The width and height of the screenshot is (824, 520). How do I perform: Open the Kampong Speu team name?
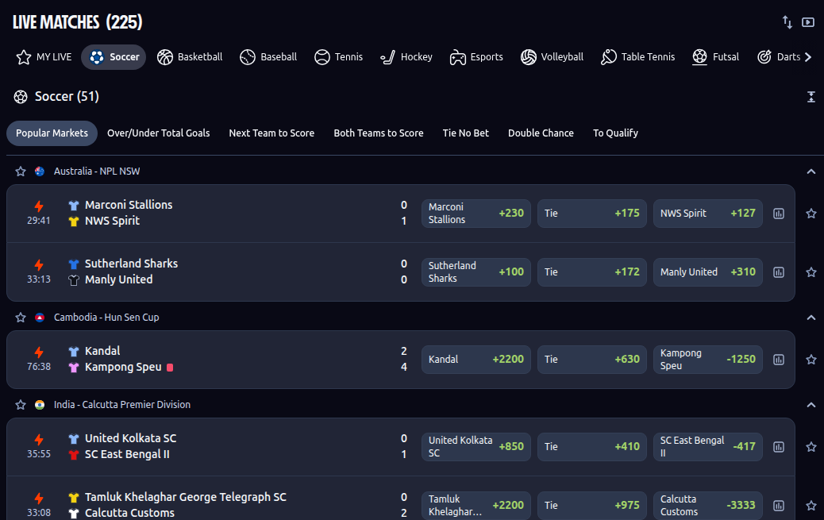pos(123,367)
